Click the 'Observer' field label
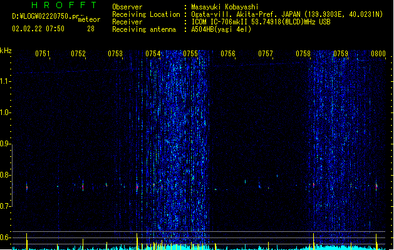Image resolution: width=394 pixels, height=250 pixels. tap(127, 7)
